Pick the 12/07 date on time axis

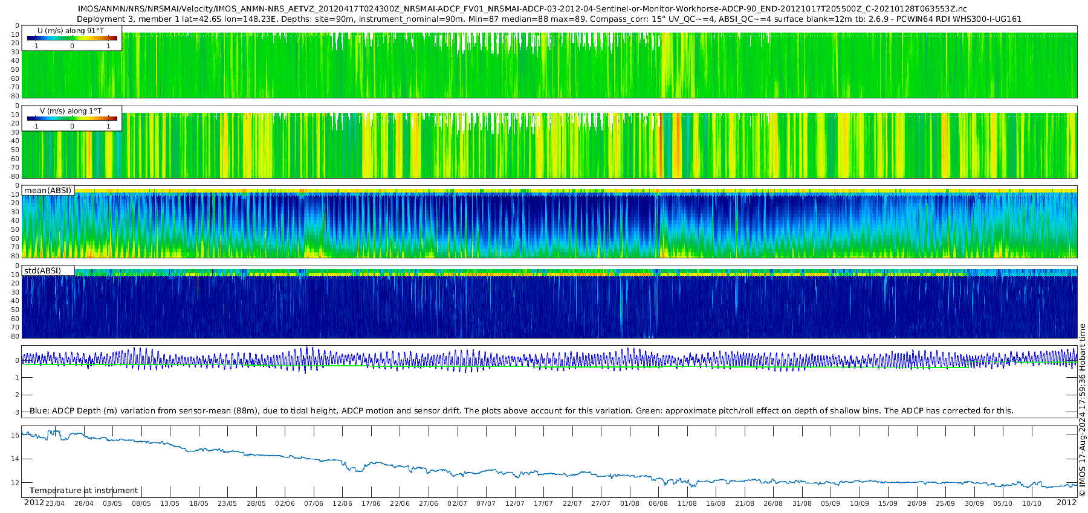pos(514,503)
